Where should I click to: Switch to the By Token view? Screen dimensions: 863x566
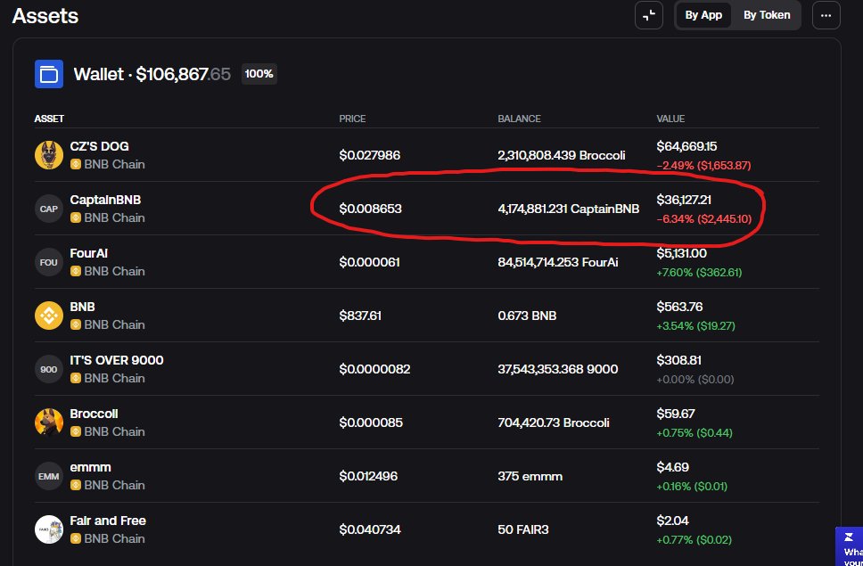point(767,15)
